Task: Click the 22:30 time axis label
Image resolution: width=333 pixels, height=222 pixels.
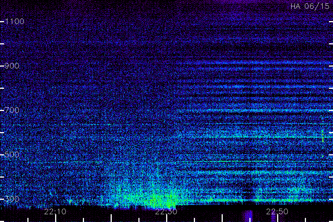Action: (166, 212)
